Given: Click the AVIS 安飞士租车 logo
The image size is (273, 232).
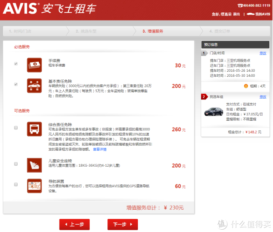Looking at the screenshot, I should (x=49, y=8).
